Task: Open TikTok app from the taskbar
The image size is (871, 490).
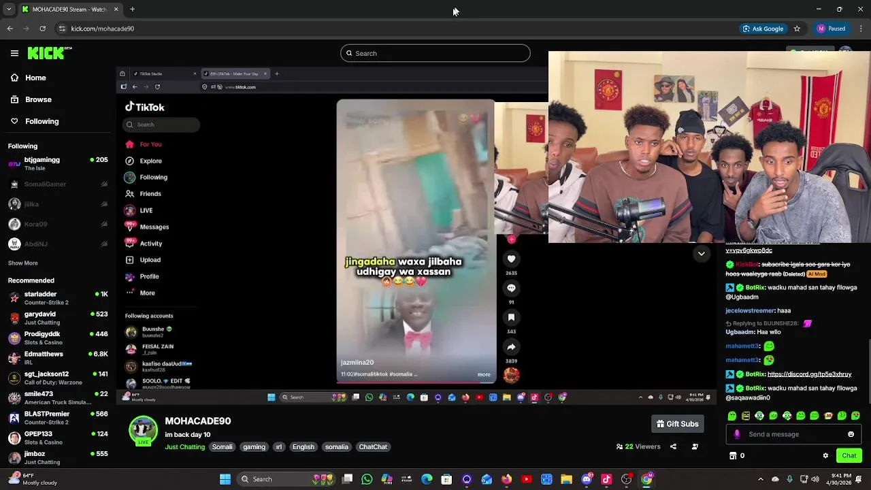Action: point(606,479)
